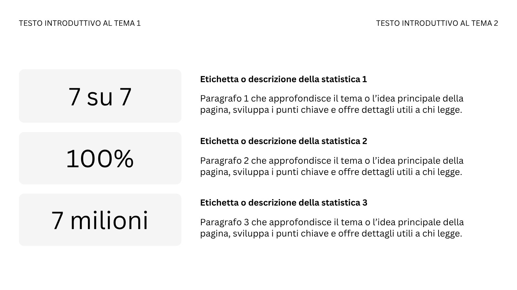The width and height of the screenshot is (517, 290).
Task: Click the word 'milioni' in third box
Action: click(x=109, y=220)
